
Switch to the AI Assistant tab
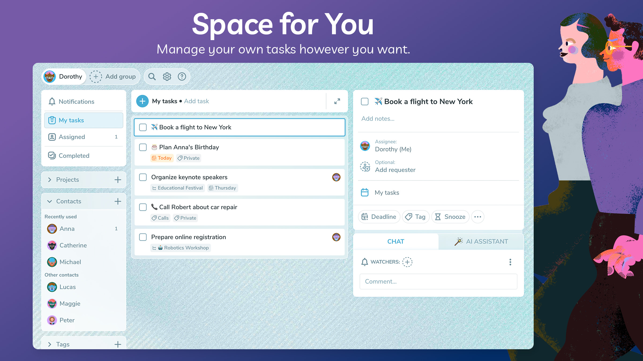pos(481,241)
